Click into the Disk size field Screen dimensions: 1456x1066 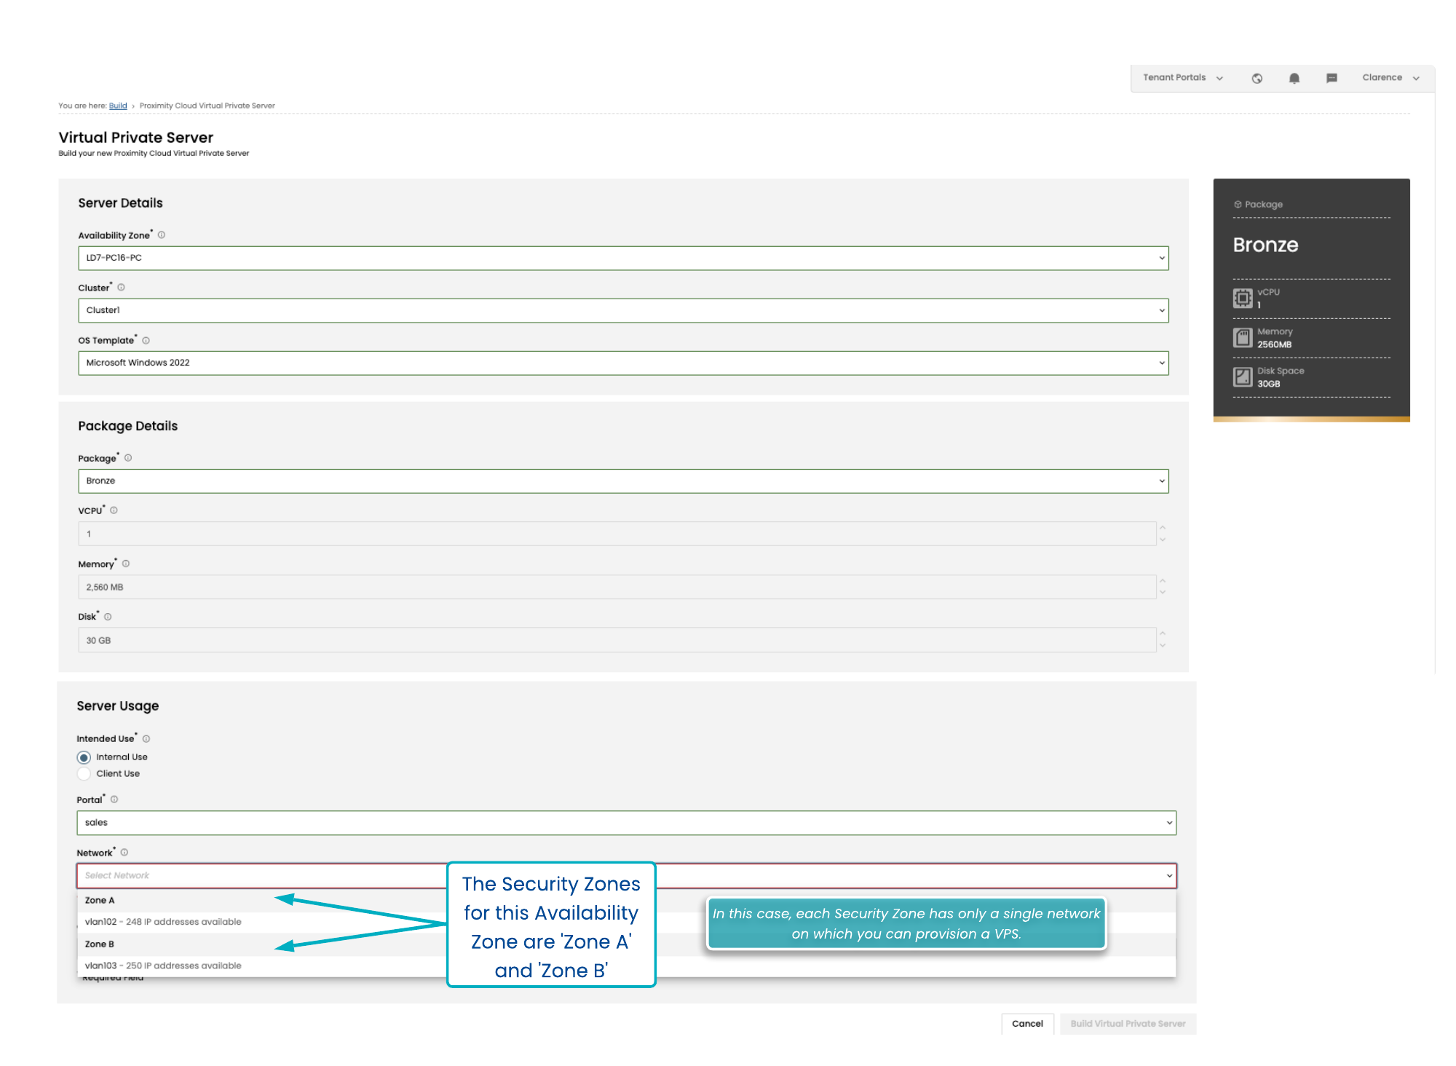616,641
